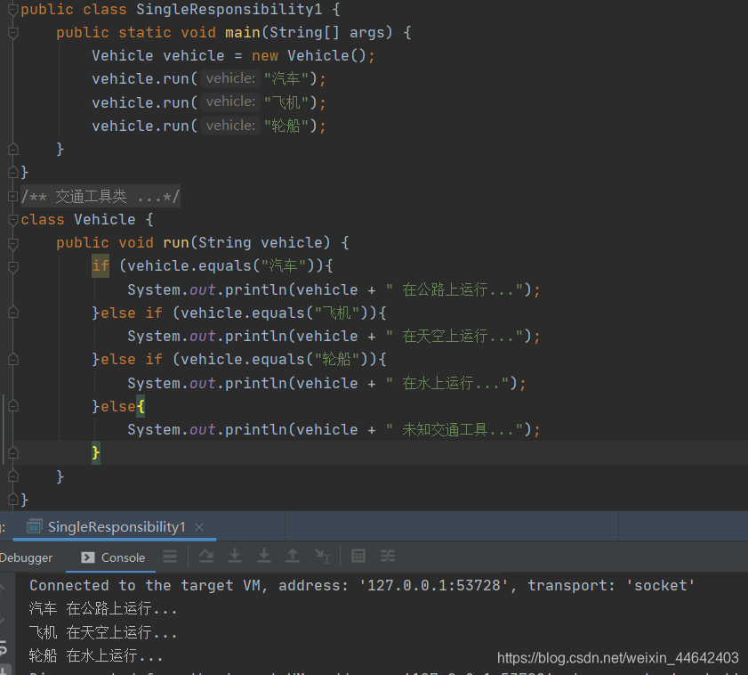
Task: Click console output line 轮船 在水上运行...
Action: click(96, 656)
